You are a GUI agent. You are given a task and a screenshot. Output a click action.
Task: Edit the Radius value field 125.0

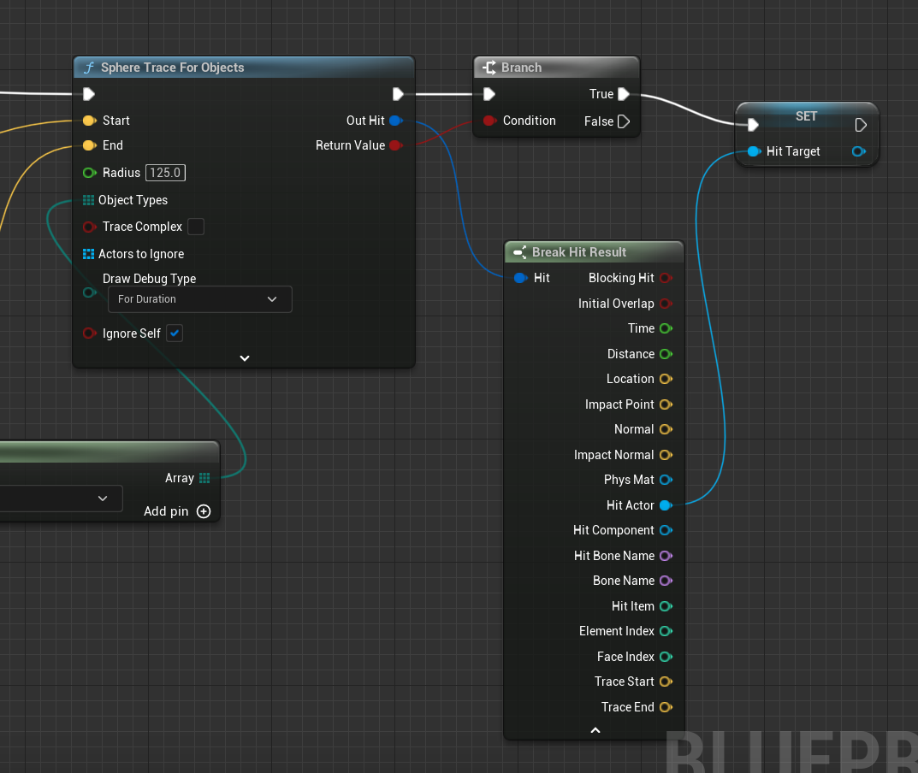point(166,173)
